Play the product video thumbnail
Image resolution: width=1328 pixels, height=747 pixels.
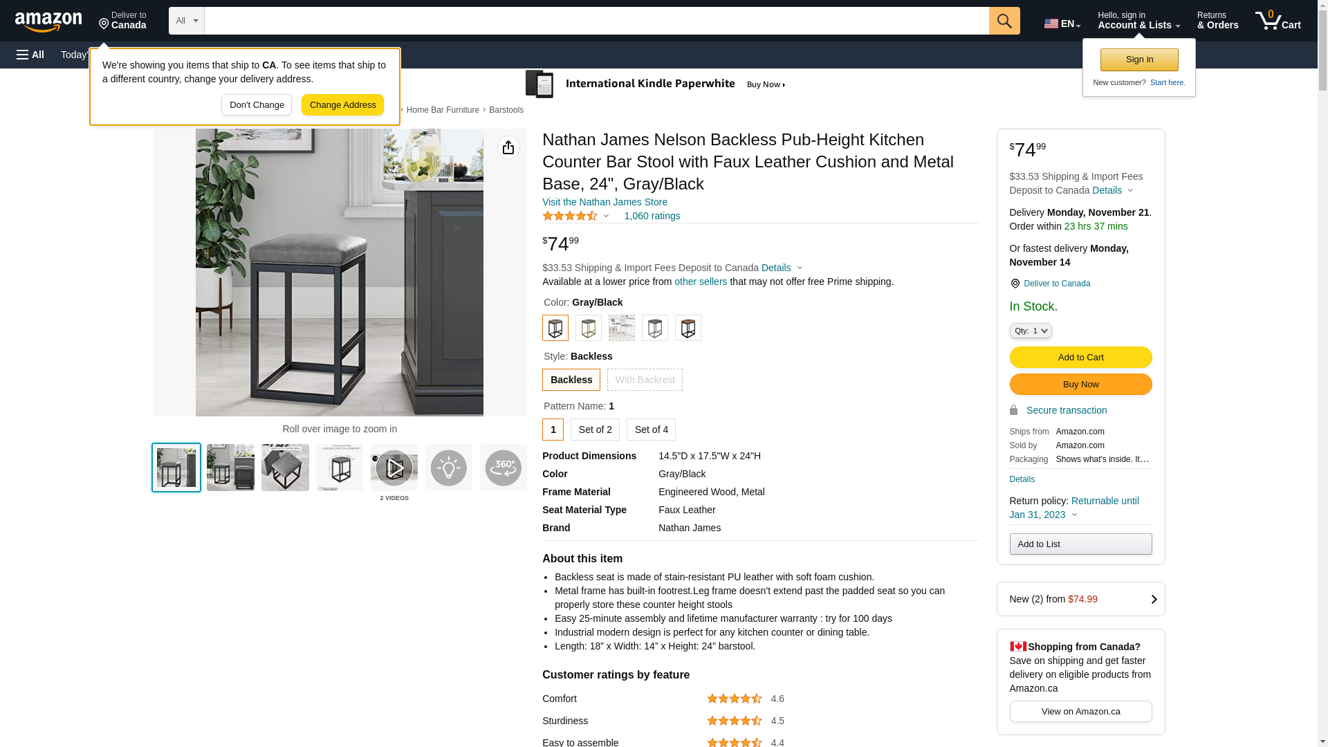pos(394,468)
